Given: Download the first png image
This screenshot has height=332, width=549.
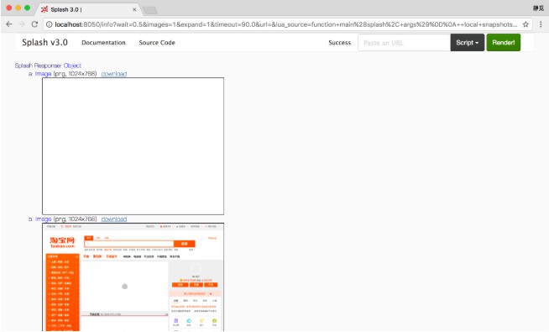Looking at the screenshot, I should 114,74.
